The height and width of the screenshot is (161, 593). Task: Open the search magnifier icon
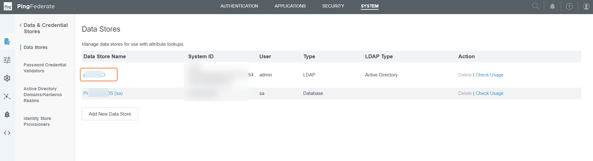535,6
